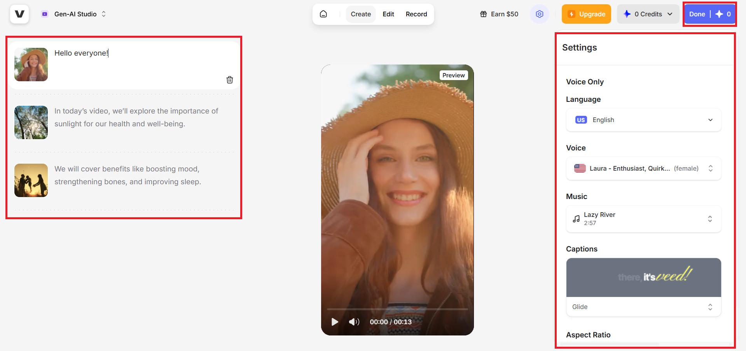Play the preview video
The image size is (746, 351).
[x=335, y=322]
